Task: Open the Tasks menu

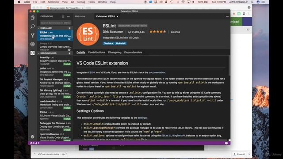Action: tap(92, 2)
